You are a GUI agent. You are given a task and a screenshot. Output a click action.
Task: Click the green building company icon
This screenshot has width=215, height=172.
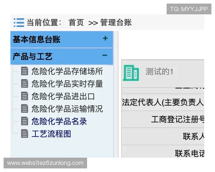pos(131,73)
